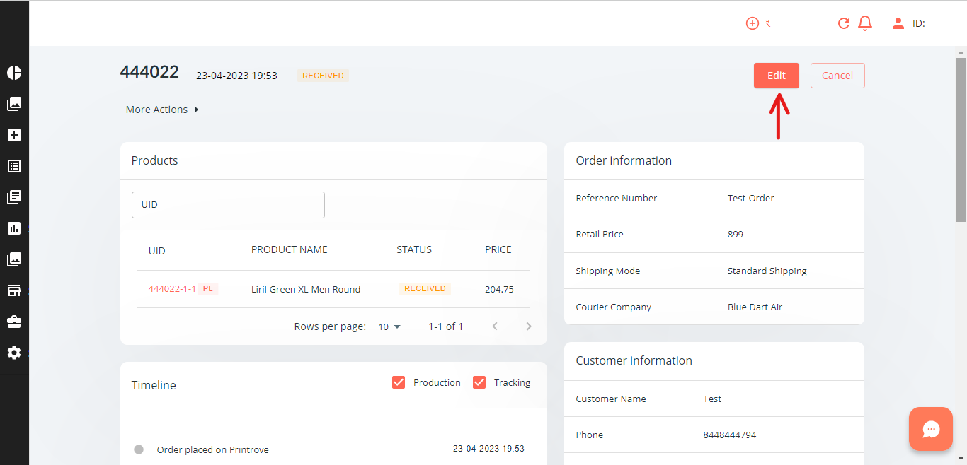The image size is (967, 465).
Task: Click the RECEIVED badge next to the order date
Action: click(x=323, y=76)
